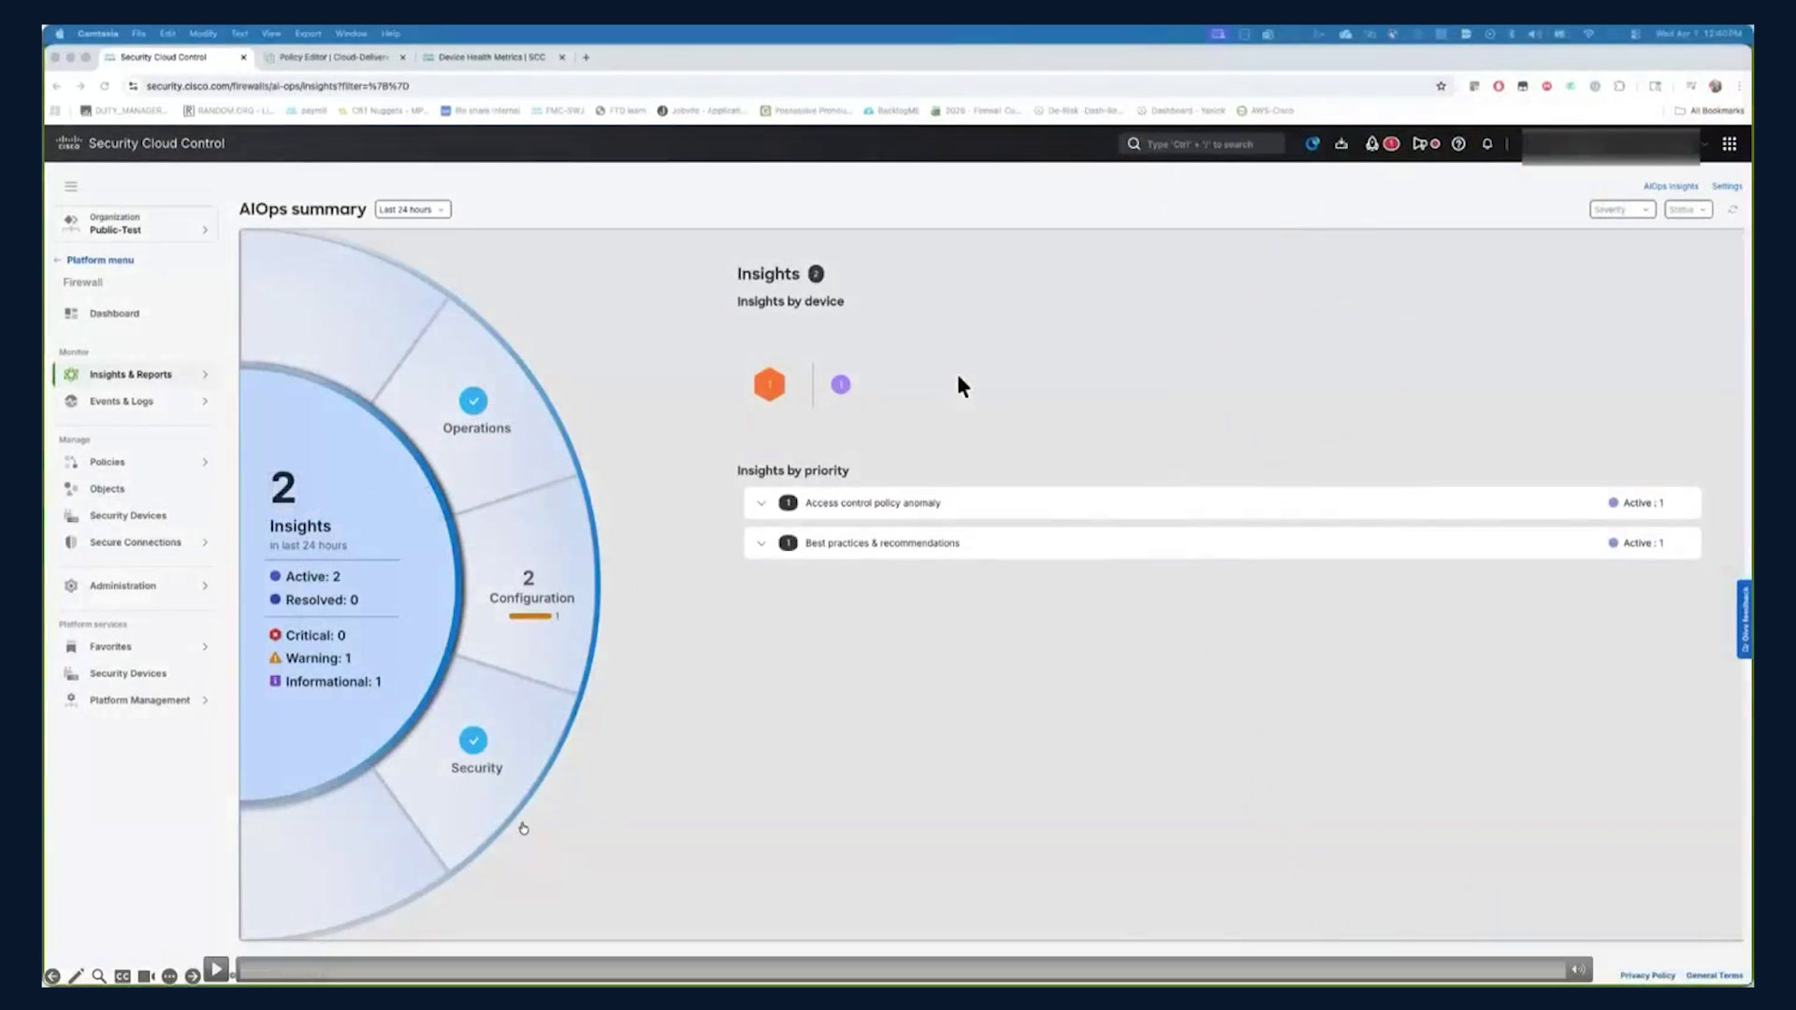This screenshot has width=1796, height=1010.
Task: Open the Last 24 hours dropdown
Action: click(x=413, y=209)
